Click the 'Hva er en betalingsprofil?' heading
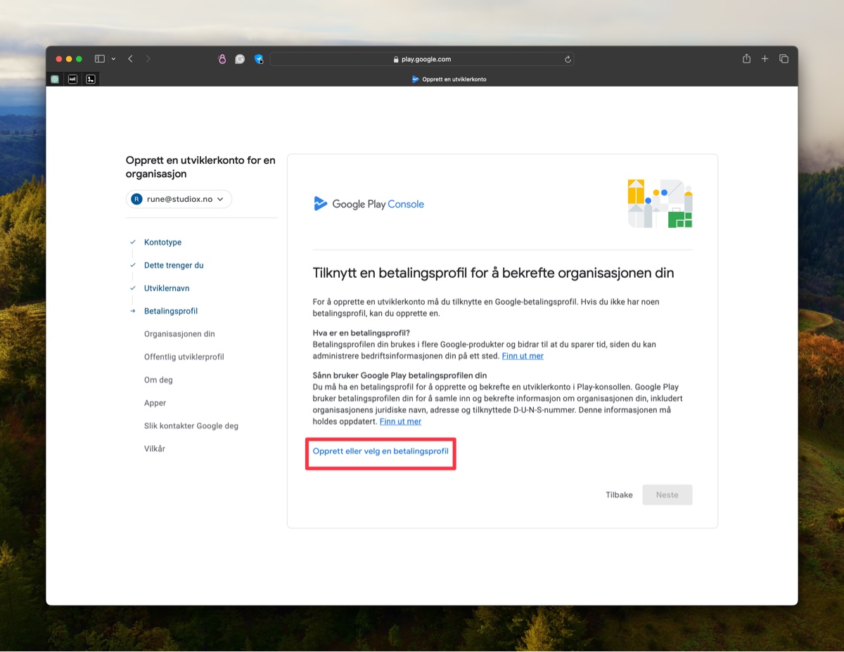Screen dimensions: 844x652 point(362,333)
